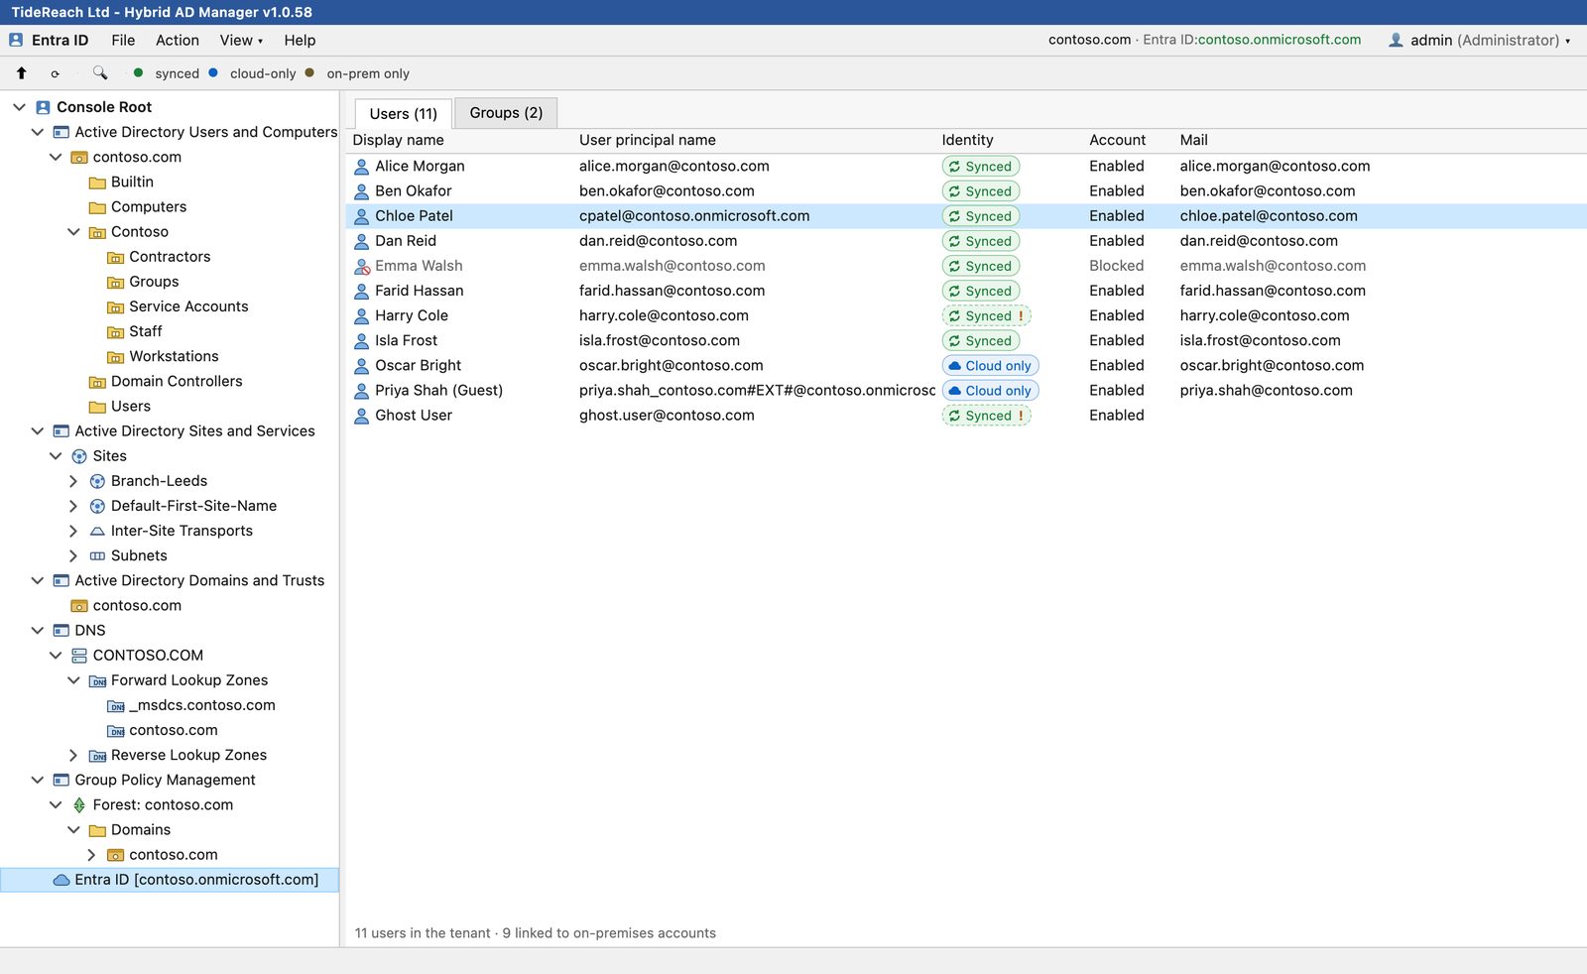Click the blocked user icon for Emma Walsh
The image size is (1587, 974).
(362, 266)
